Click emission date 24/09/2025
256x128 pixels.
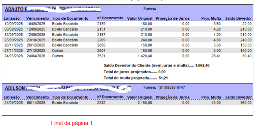[14, 103]
